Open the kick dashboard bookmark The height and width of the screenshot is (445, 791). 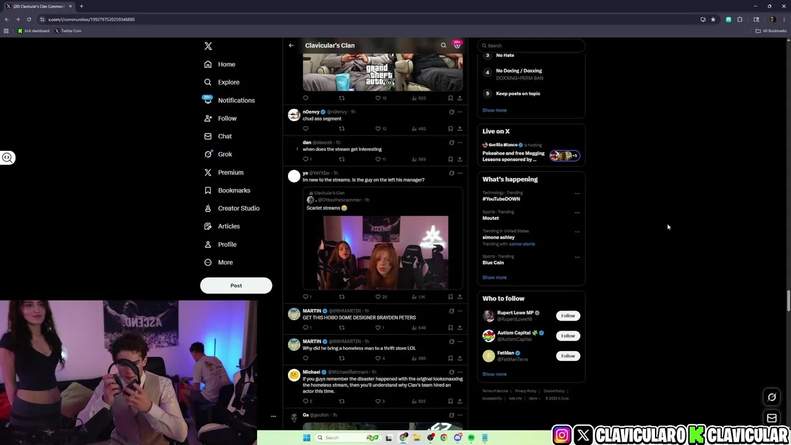coord(34,31)
